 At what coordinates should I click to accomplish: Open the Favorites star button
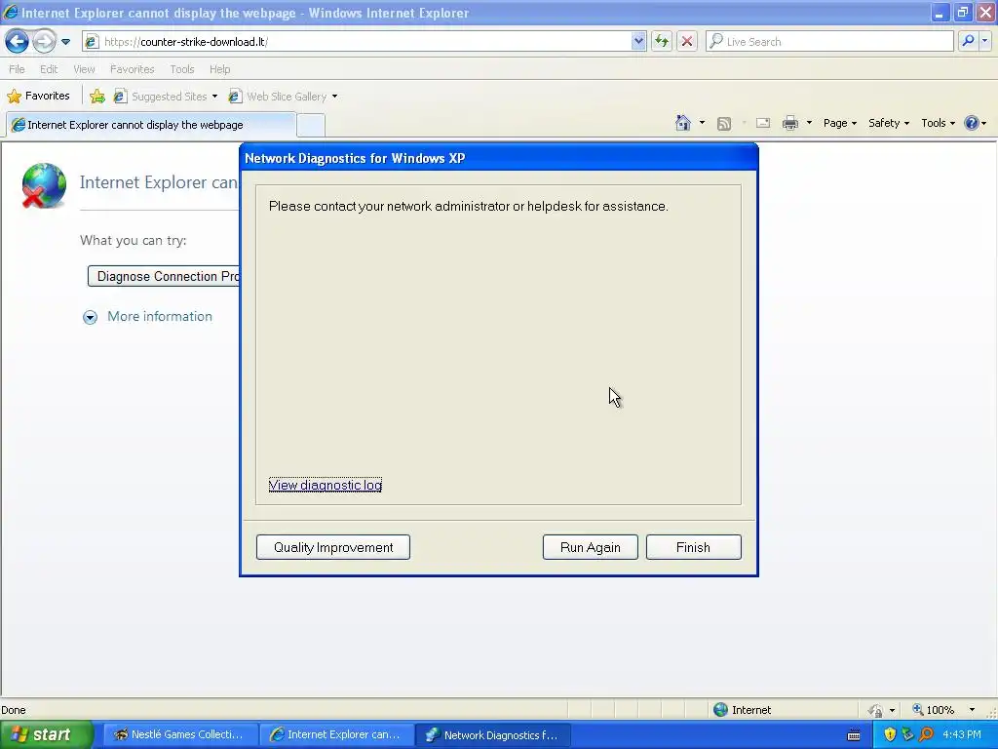pyautogui.click(x=38, y=97)
